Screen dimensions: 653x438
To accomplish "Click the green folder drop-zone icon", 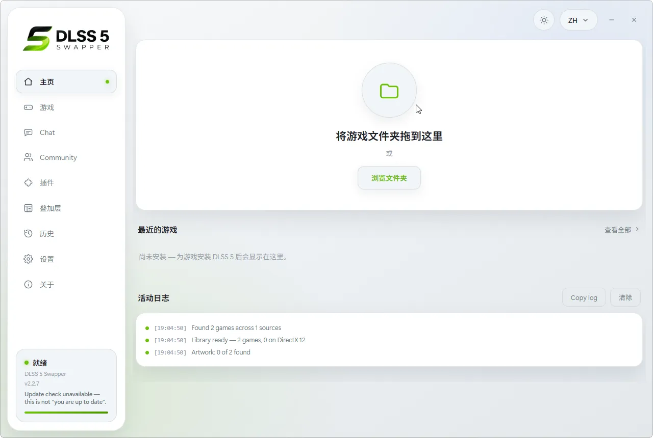I will tap(389, 91).
